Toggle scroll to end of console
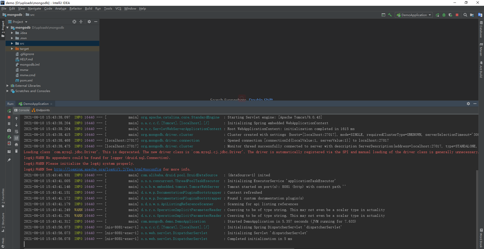The height and width of the screenshot is (249, 484). click(x=16, y=138)
